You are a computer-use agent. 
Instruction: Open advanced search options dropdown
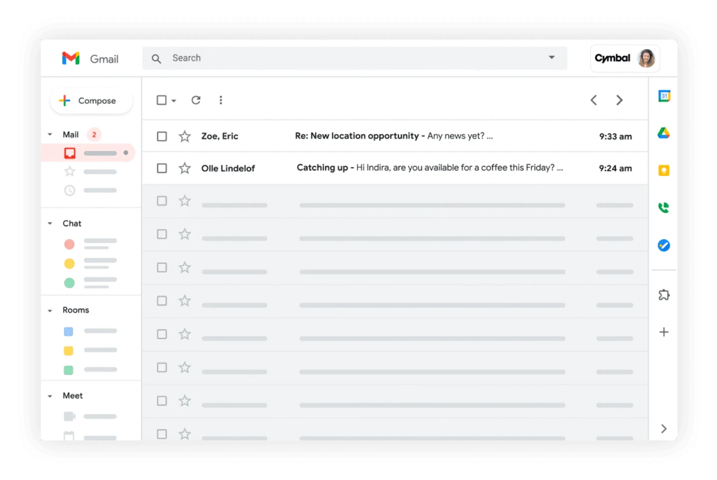pos(551,58)
